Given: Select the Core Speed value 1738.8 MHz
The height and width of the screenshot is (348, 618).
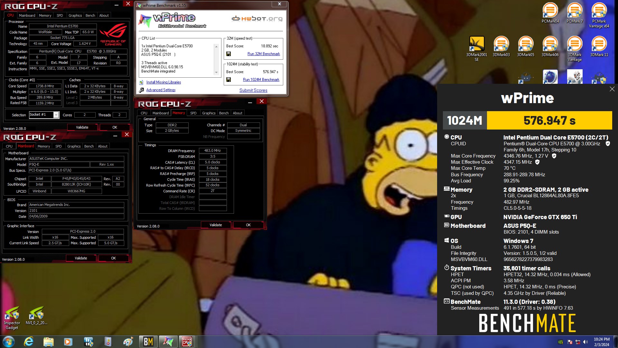Looking at the screenshot, I should [45, 86].
